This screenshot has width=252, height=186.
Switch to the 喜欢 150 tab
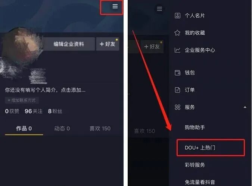point(100,128)
